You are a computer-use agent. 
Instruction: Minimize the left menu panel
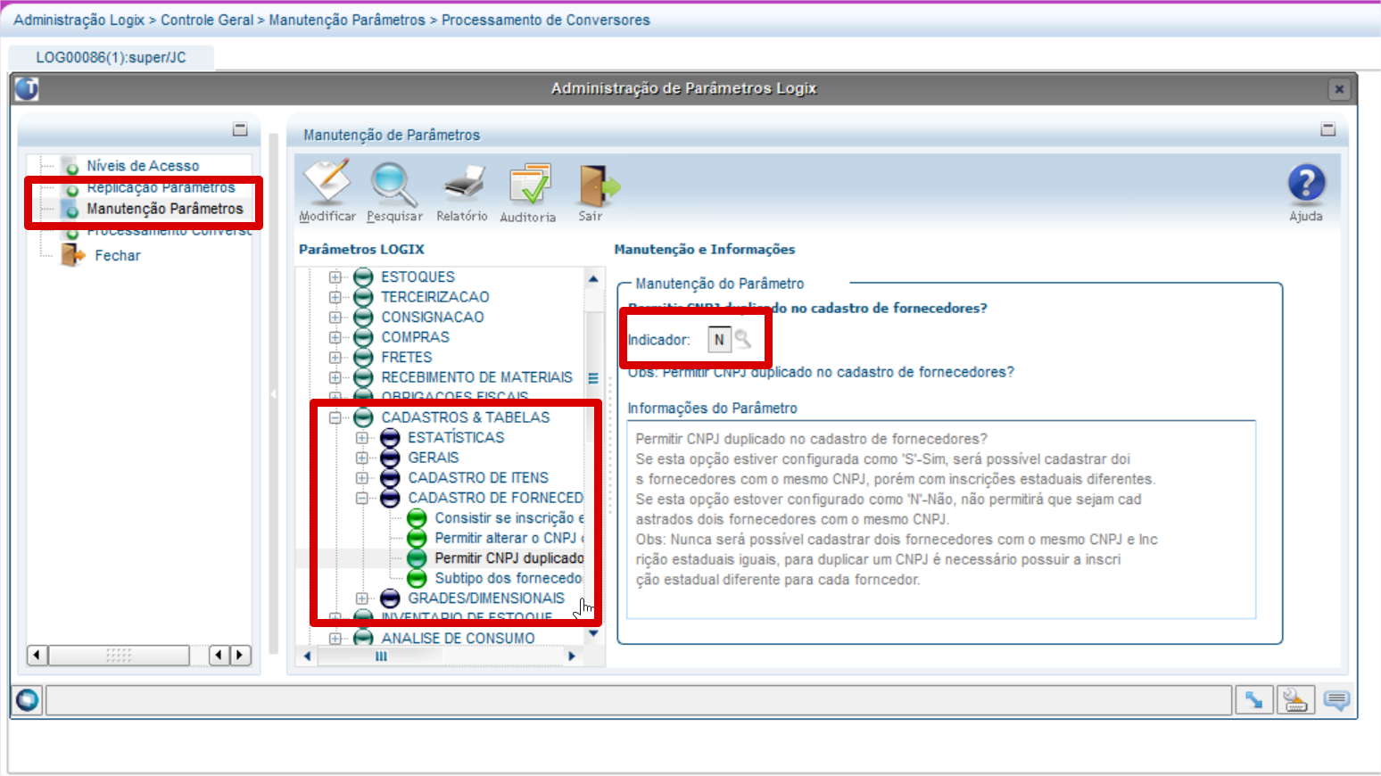click(x=240, y=129)
